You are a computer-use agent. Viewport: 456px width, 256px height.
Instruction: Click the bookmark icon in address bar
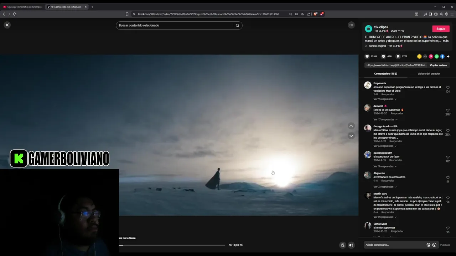pos(127,14)
